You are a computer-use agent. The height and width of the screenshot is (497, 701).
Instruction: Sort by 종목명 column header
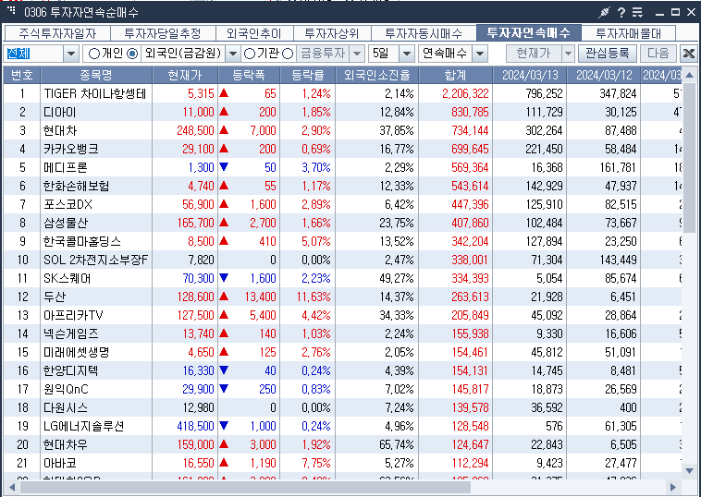point(96,75)
